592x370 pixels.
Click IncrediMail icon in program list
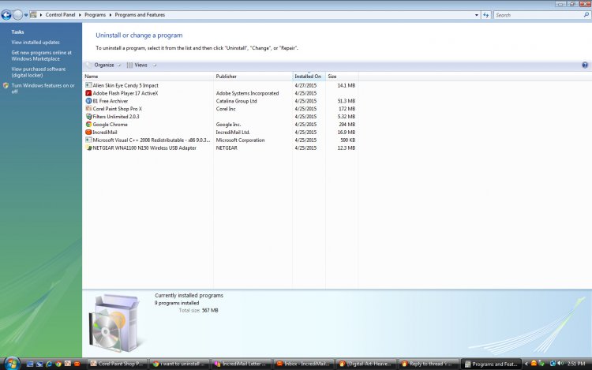[88, 133]
